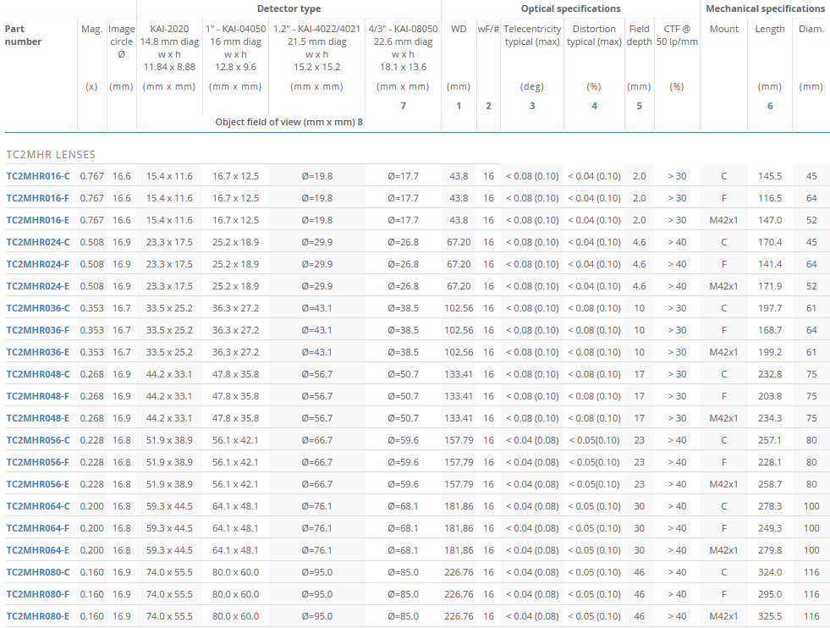This screenshot has height=628, width=830.
Task: Click footnote 7 under the KAI-08050 column
Action: coord(404,105)
